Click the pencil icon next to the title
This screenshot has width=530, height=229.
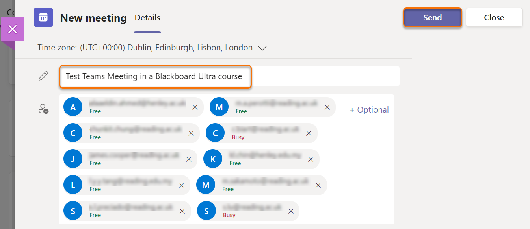point(43,76)
